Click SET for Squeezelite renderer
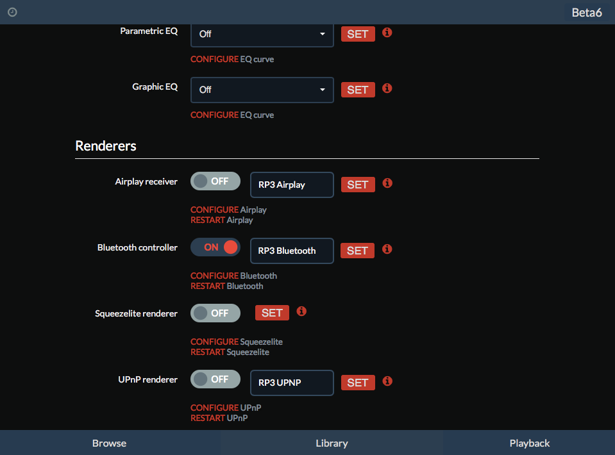615x455 pixels. coord(272,313)
